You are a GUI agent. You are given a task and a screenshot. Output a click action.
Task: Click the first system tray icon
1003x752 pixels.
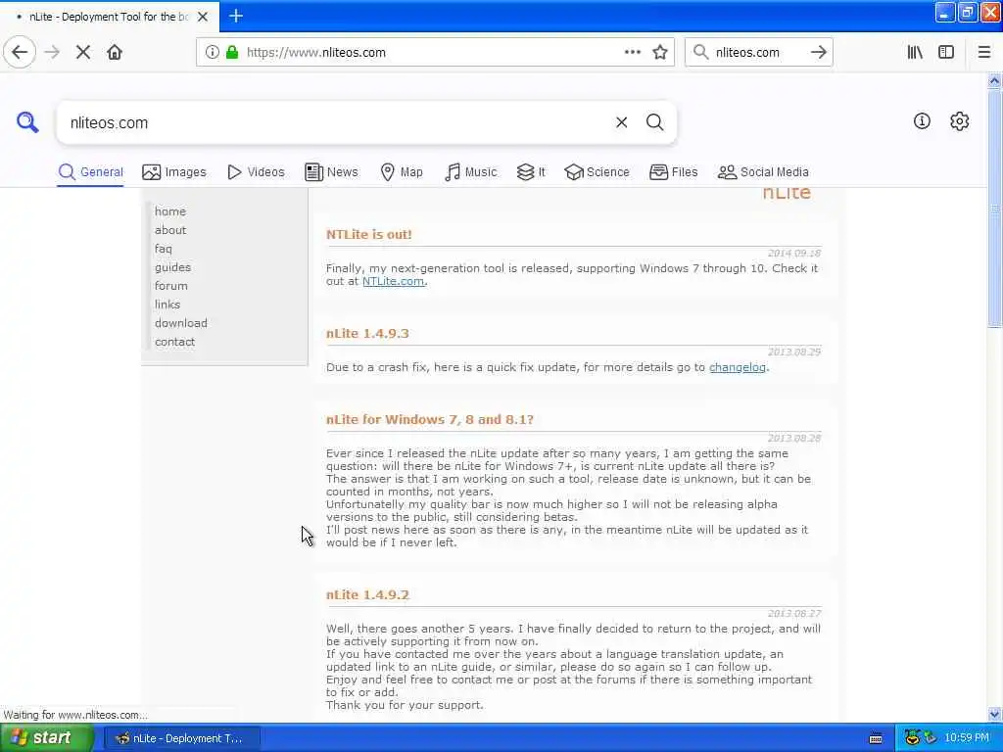pyautogui.click(x=912, y=738)
